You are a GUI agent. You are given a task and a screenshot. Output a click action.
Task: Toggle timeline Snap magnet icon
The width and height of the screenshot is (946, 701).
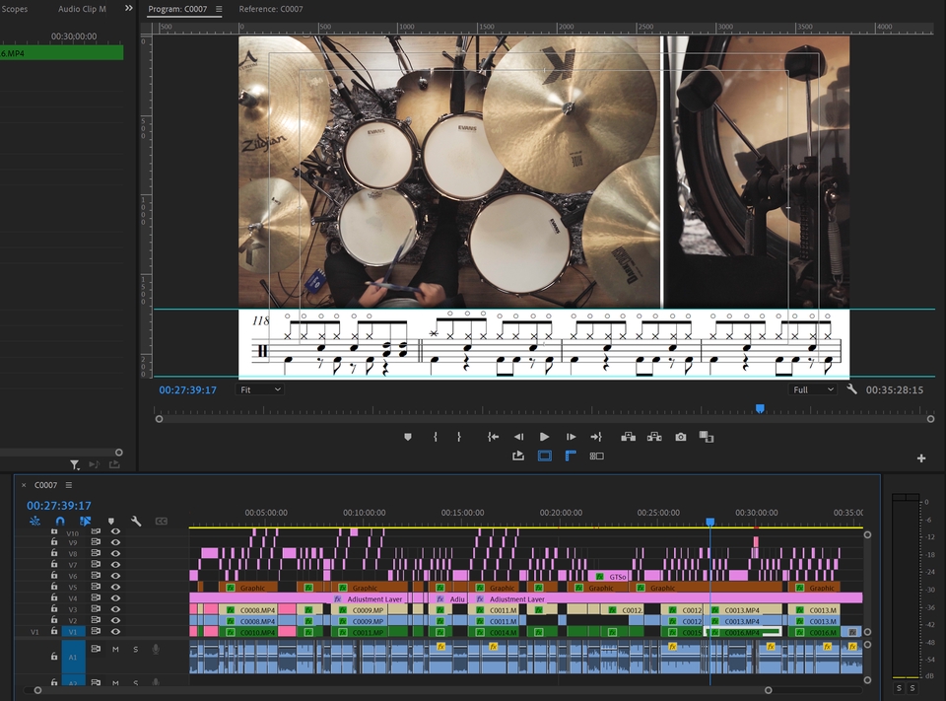point(60,521)
